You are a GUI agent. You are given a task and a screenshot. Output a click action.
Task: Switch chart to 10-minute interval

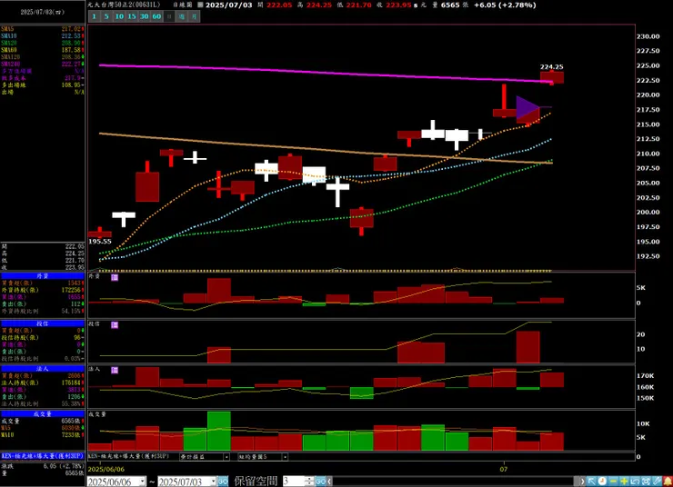pos(119,16)
